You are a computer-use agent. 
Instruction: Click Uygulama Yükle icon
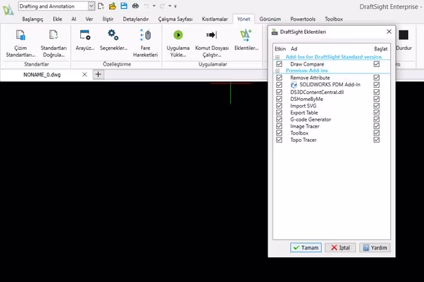point(178,35)
